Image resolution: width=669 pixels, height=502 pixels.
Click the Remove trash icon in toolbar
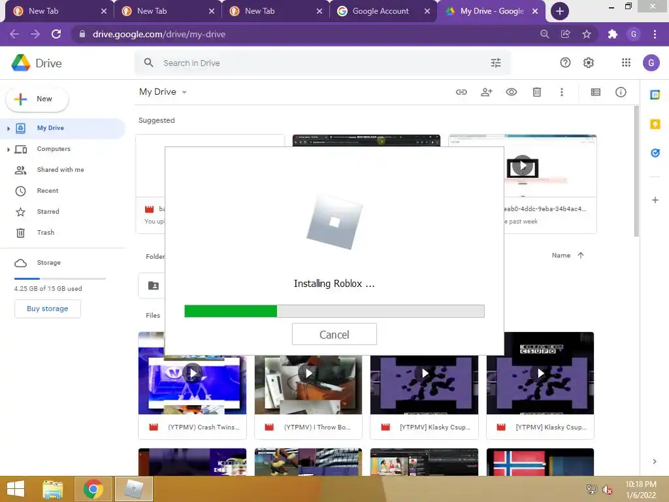click(537, 92)
